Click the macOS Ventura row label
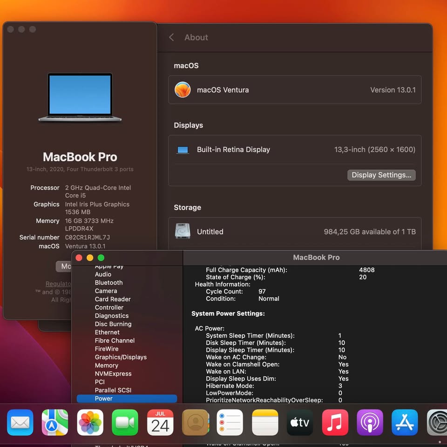 (x=223, y=90)
